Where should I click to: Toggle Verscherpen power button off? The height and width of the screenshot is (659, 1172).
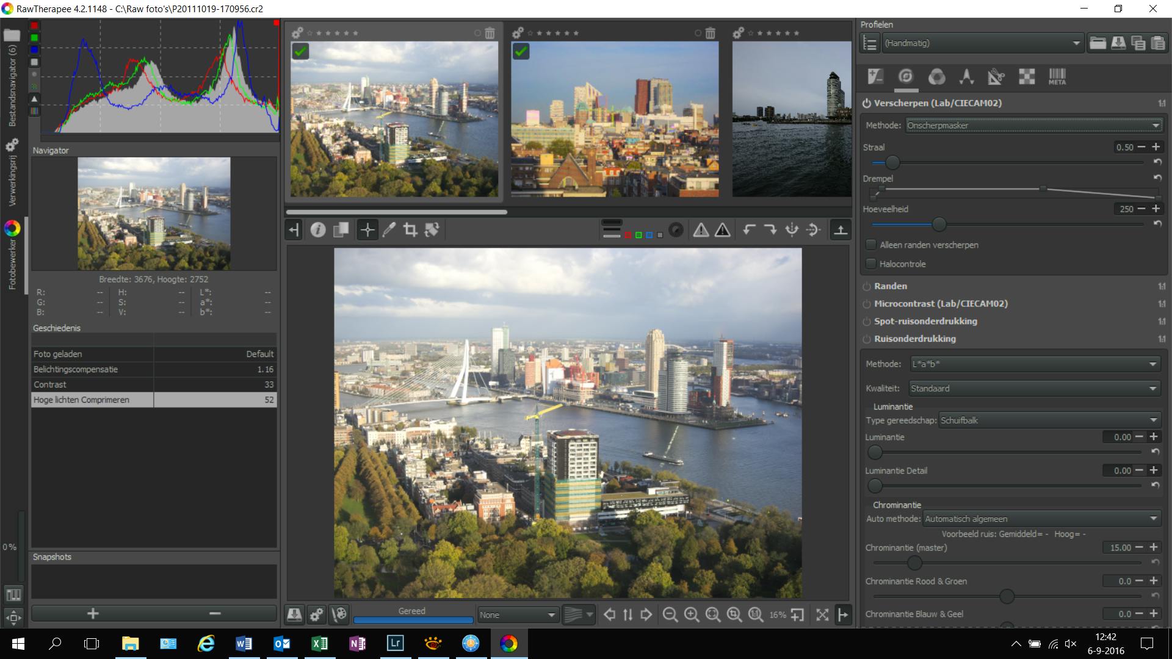866,103
